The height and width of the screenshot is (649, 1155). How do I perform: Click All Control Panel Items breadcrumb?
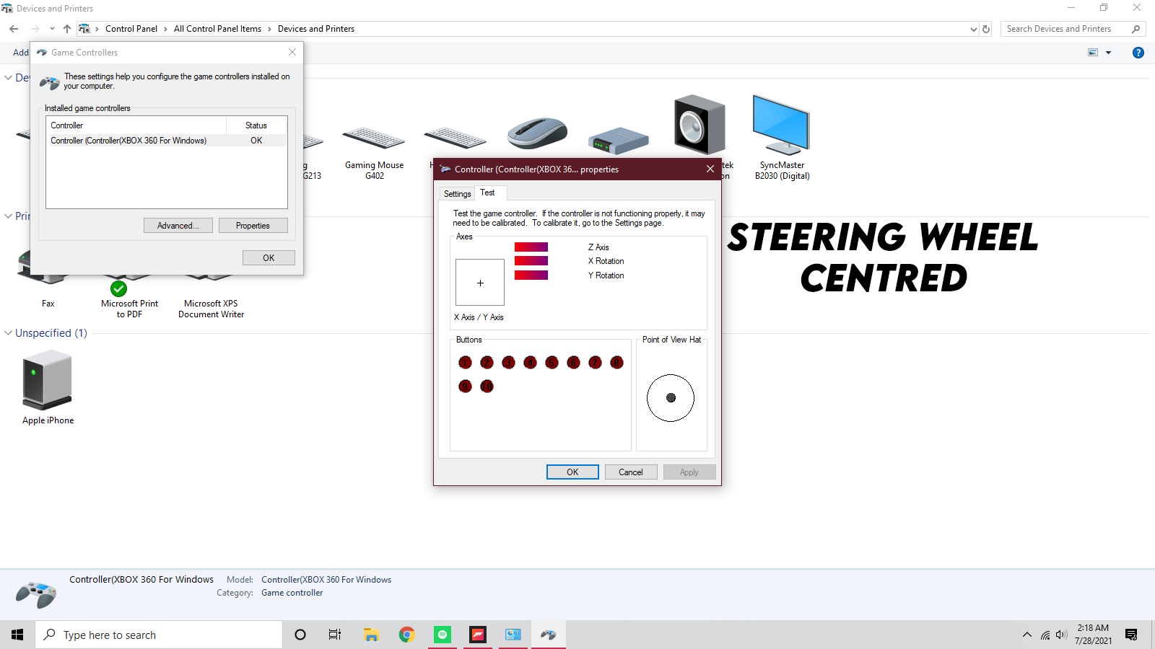217,29
